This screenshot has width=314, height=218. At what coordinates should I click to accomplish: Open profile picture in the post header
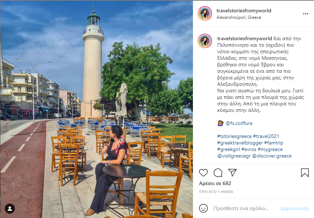tap(205, 14)
